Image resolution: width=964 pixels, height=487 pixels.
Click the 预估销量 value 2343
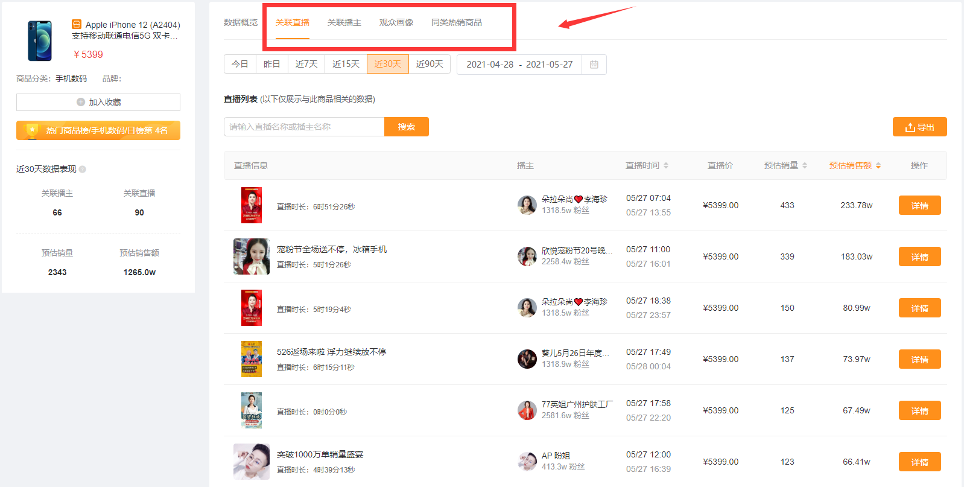click(x=57, y=272)
